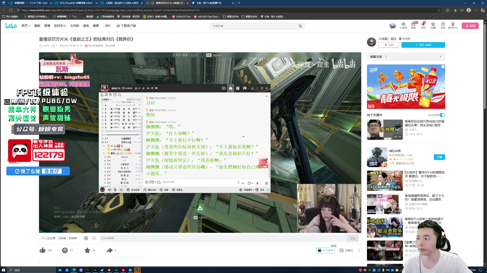Click the 记笔记 button
The width and height of the screenshot is (487, 273).
pos(346,250)
